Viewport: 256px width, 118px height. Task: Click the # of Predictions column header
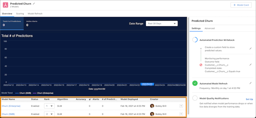(x=109, y=99)
